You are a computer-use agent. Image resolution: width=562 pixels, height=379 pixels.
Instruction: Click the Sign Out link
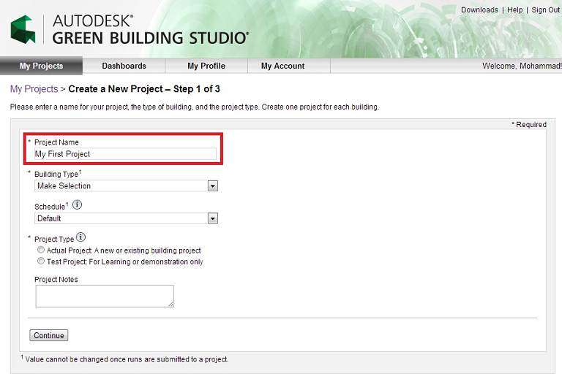pyautogui.click(x=545, y=10)
